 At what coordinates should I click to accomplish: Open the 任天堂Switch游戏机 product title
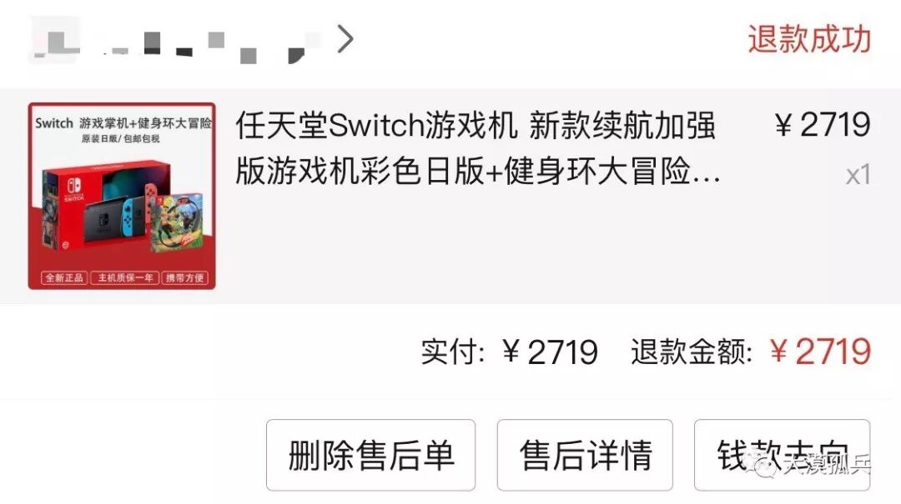pyautogui.click(x=477, y=148)
